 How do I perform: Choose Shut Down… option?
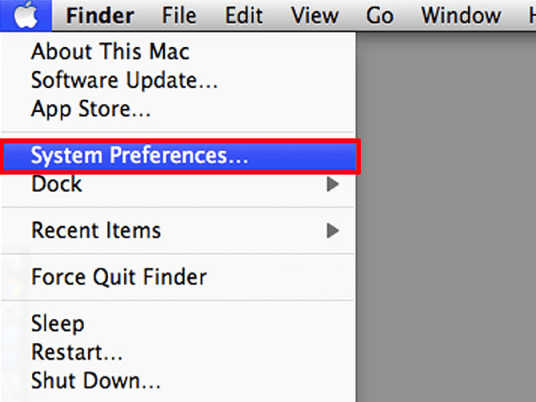point(96,380)
